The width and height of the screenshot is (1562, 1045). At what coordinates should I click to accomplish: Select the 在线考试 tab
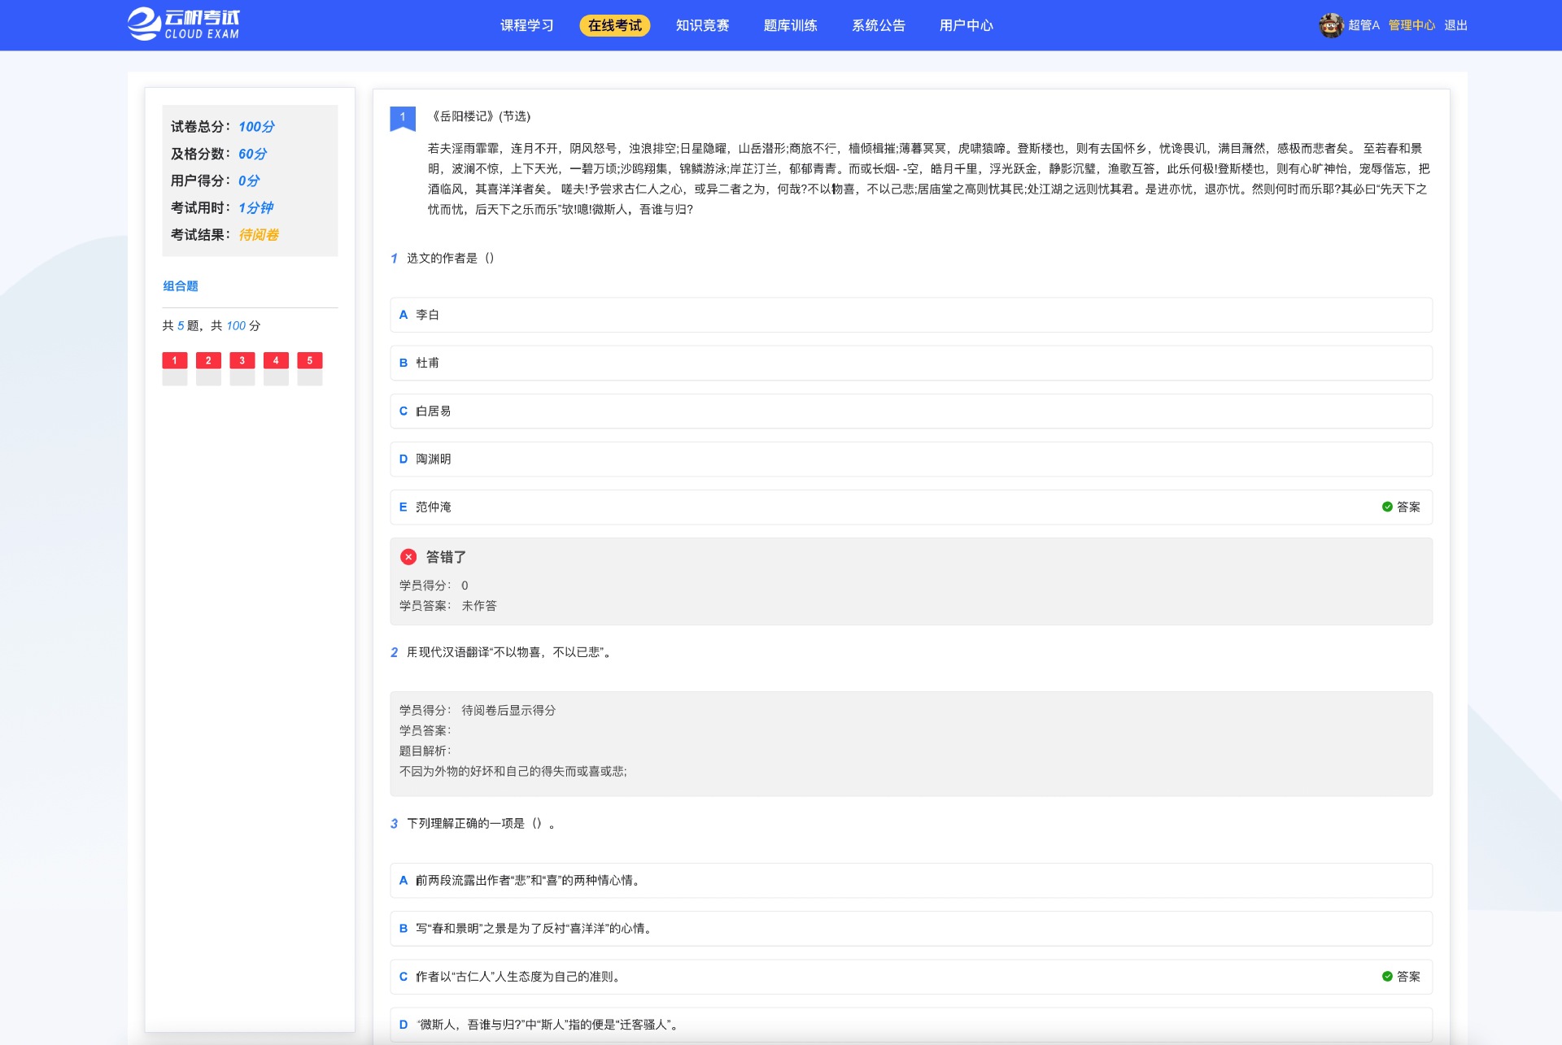coord(614,25)
